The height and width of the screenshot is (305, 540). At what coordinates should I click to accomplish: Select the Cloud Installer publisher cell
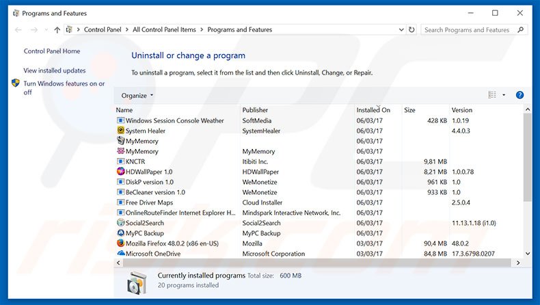click(262, 202)
